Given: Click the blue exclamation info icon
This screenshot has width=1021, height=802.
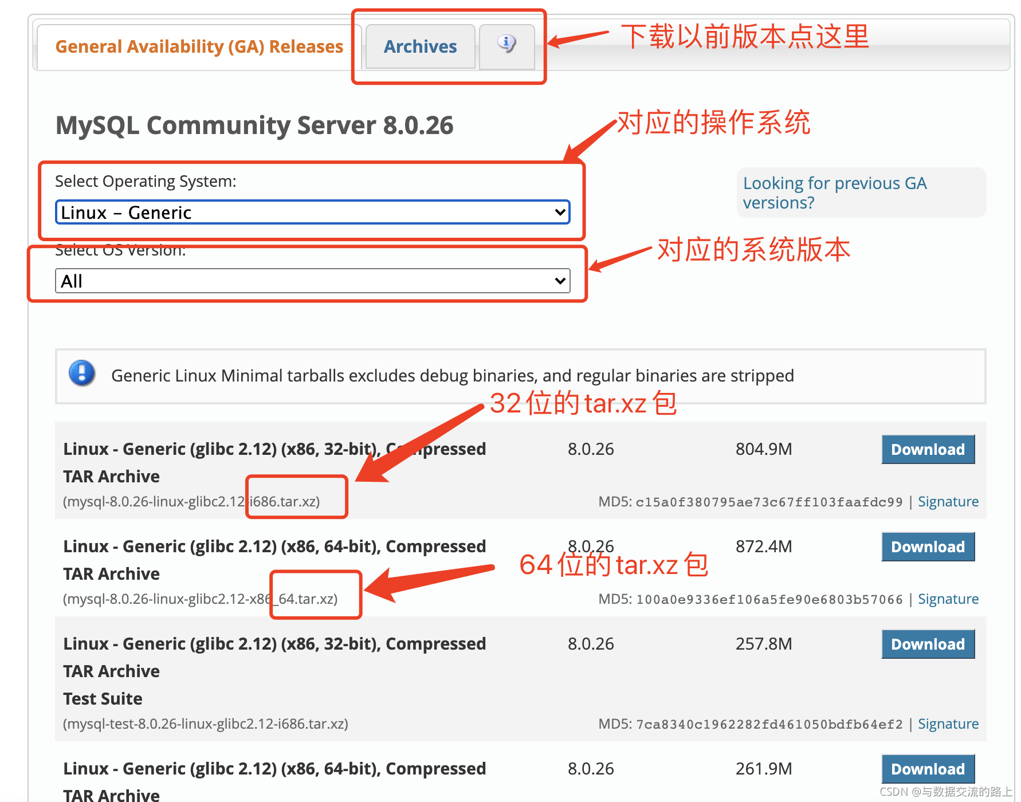Looking at the screenshot, I should click(82, 373).
